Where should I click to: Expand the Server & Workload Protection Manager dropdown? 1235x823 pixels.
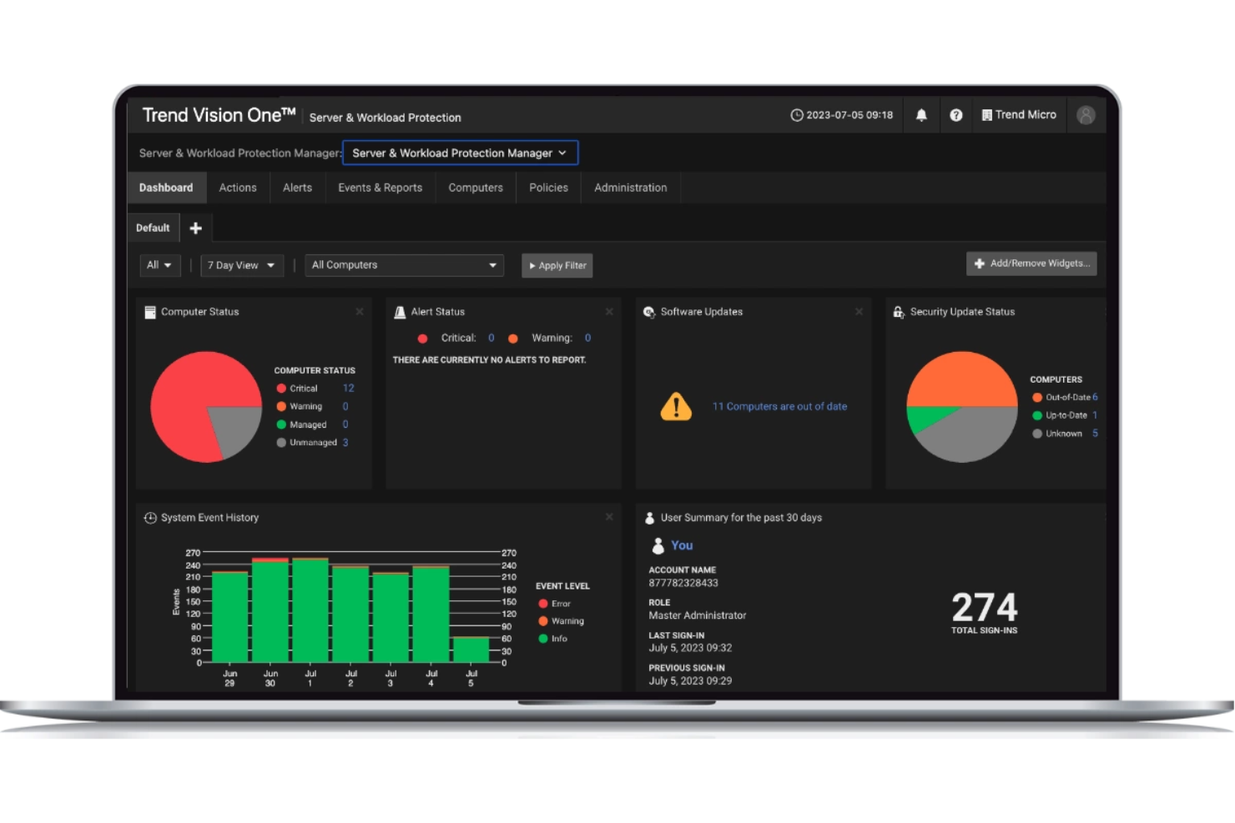[x=460, y=153]
